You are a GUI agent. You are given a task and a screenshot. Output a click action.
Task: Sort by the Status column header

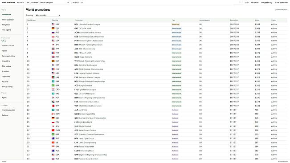coord(274,20)
